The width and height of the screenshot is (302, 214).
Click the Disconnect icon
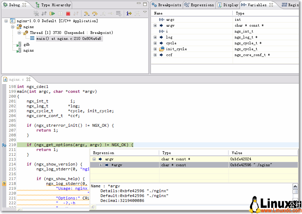[76, 14]
